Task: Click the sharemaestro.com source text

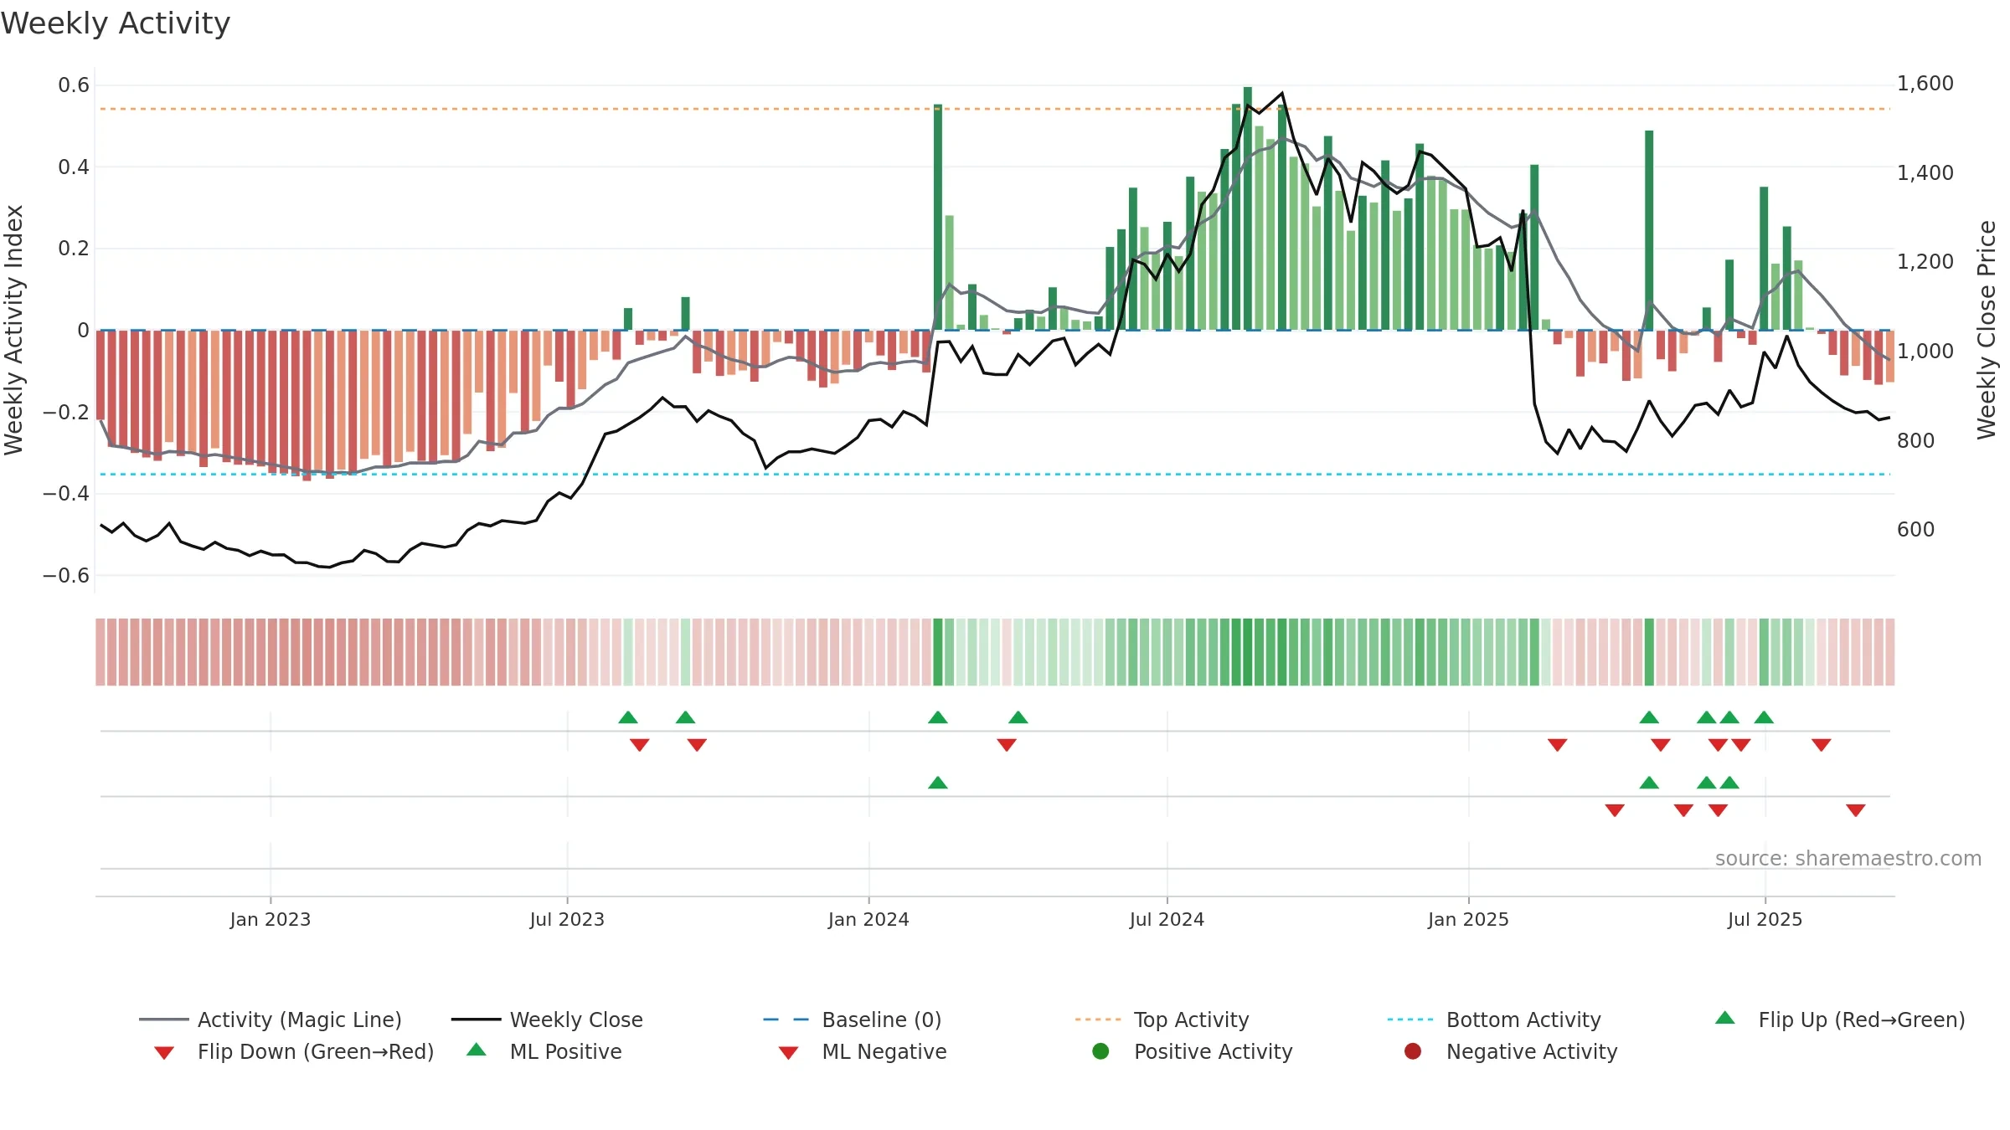Action: click(1848, 859)
